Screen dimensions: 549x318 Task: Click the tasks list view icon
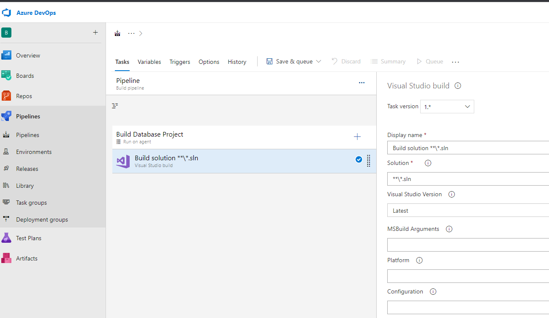[115, 106]
